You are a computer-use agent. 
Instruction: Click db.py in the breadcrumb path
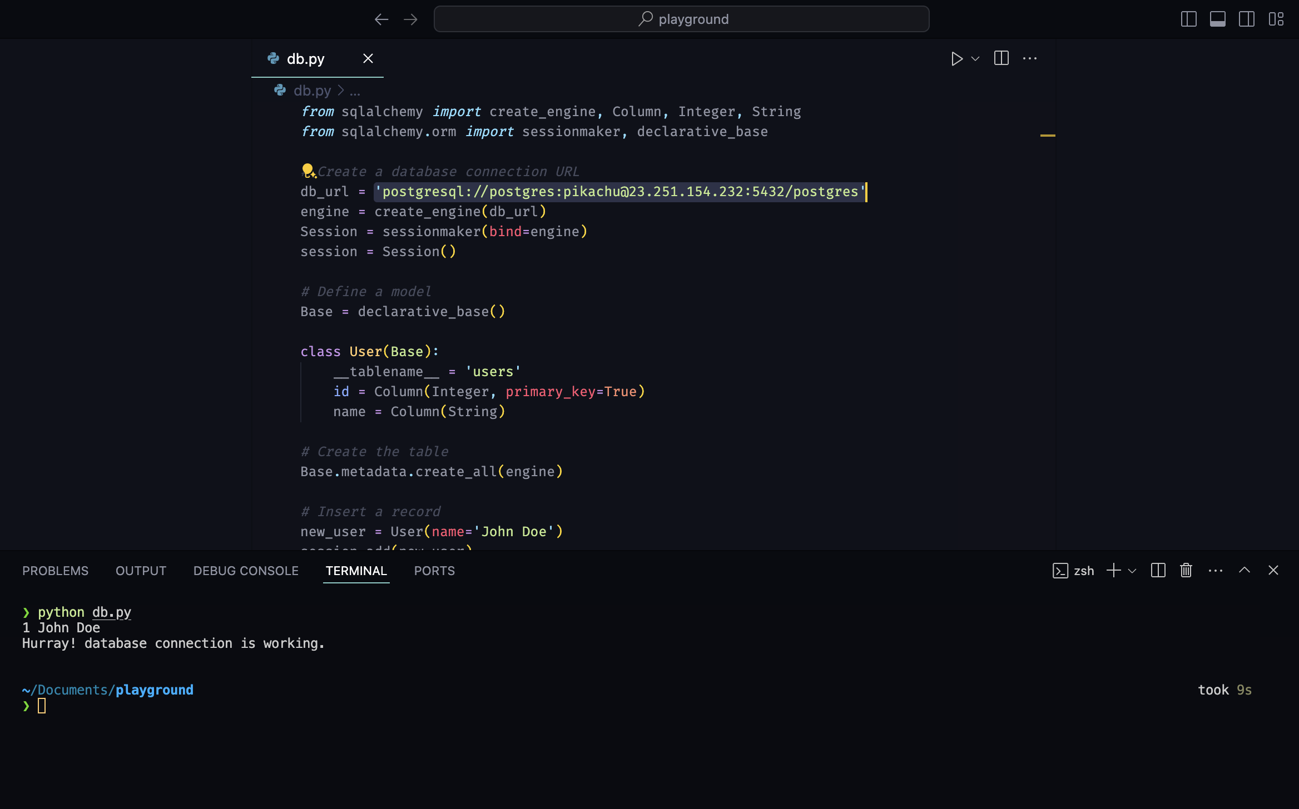[x=312, y=91]
